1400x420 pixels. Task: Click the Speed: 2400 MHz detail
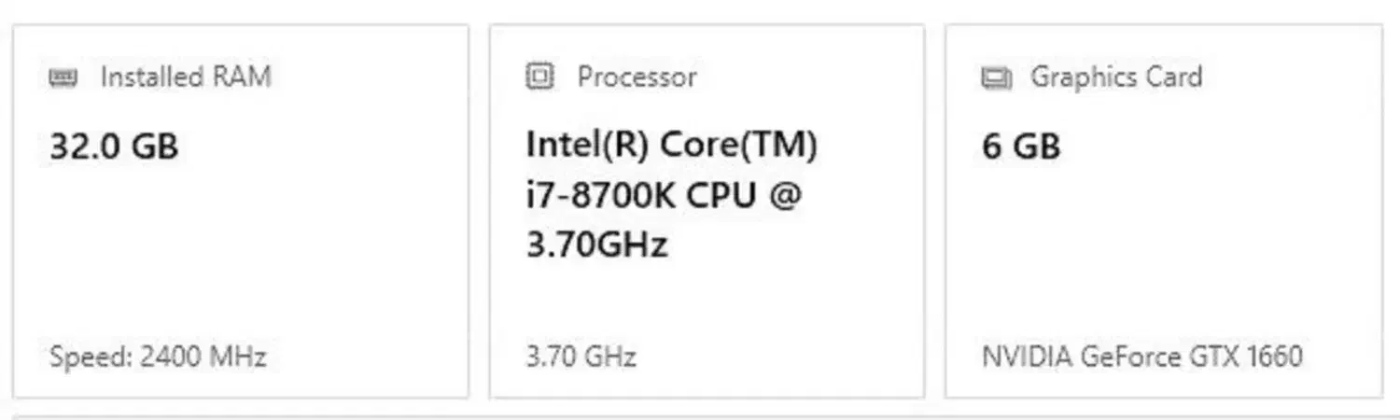coord(158,357)
